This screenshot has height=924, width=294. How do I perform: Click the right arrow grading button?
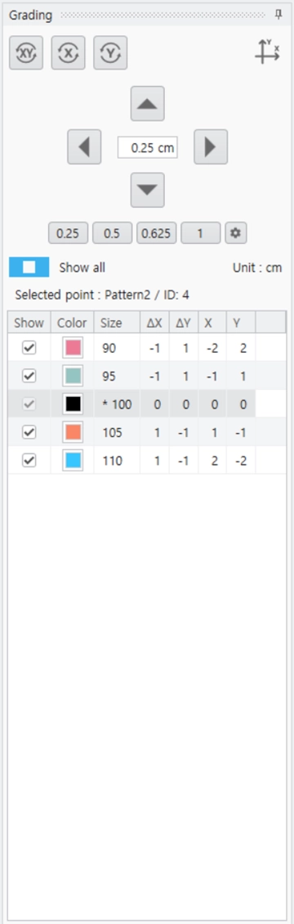pos(211,146)
